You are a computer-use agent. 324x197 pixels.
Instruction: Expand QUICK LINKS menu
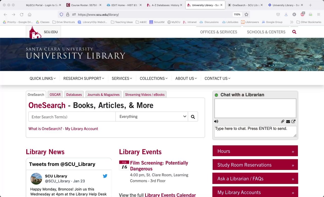(43, 78)
